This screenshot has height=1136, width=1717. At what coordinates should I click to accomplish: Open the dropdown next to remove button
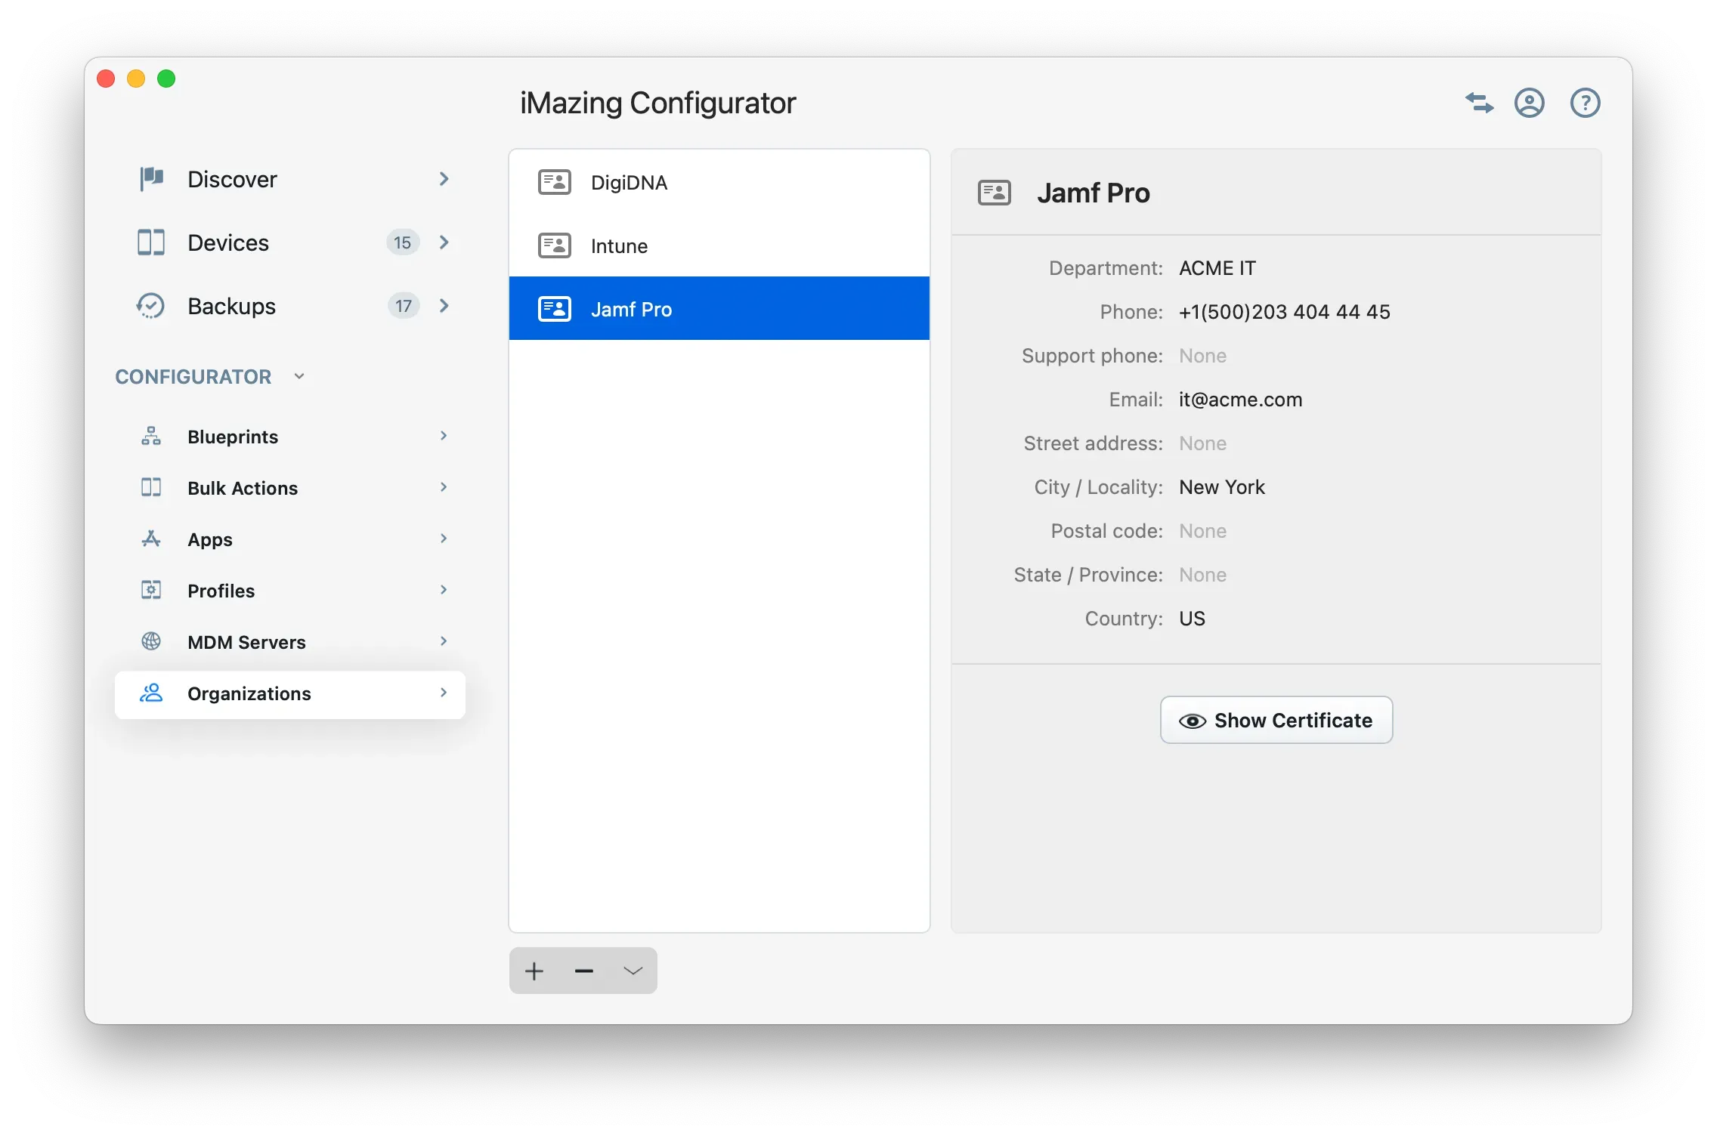coord(633,971)
